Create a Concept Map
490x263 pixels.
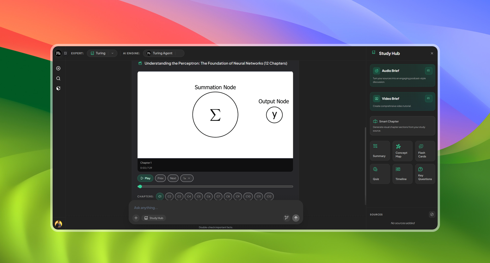[x=402, y=151]
